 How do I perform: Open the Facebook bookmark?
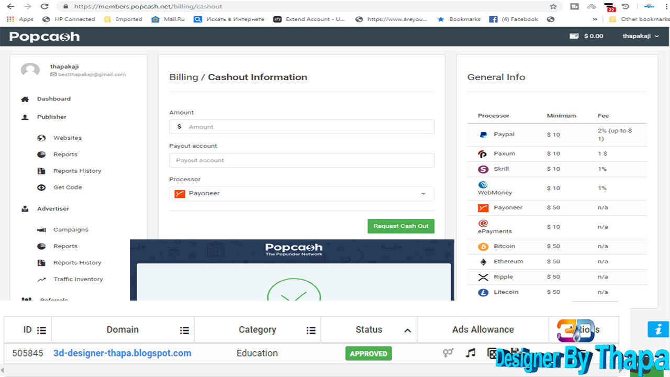coord(513,19)
